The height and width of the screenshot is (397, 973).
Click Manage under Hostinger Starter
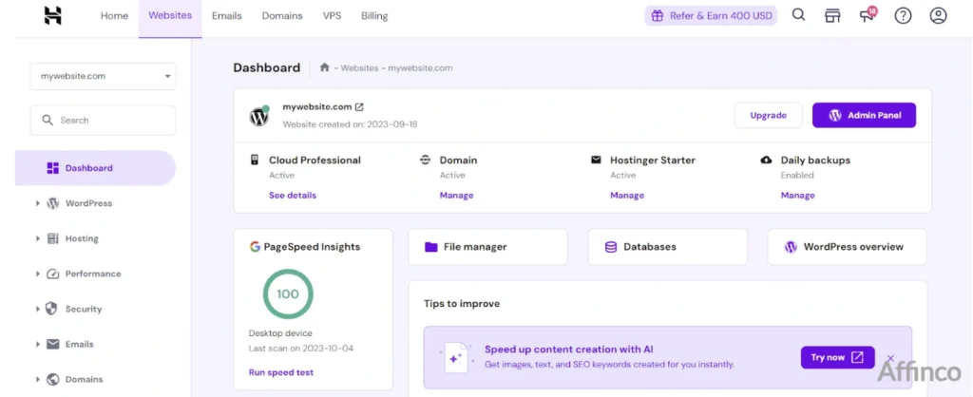coord(627,196)
